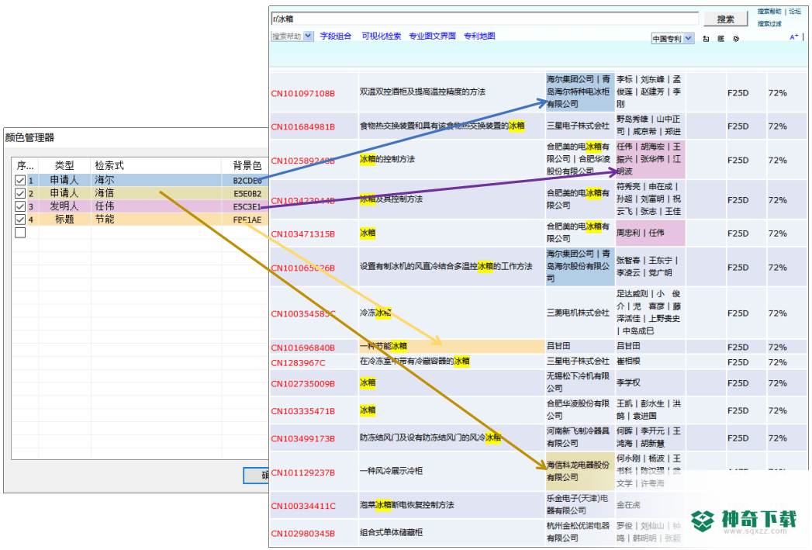
Task: Open patent CN100334411C
Action: tap(303, 506)
